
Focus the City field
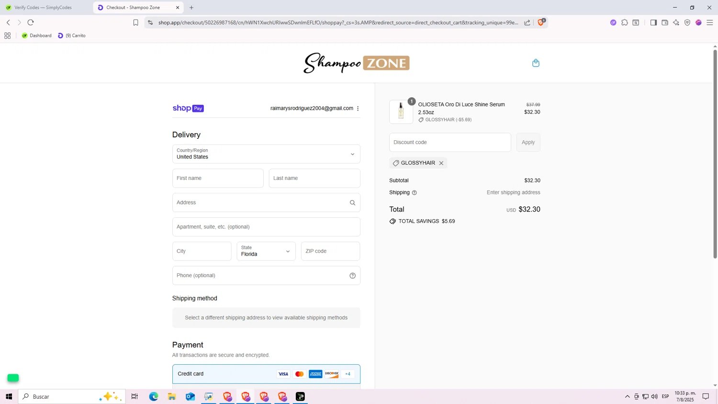pos(202,251)
